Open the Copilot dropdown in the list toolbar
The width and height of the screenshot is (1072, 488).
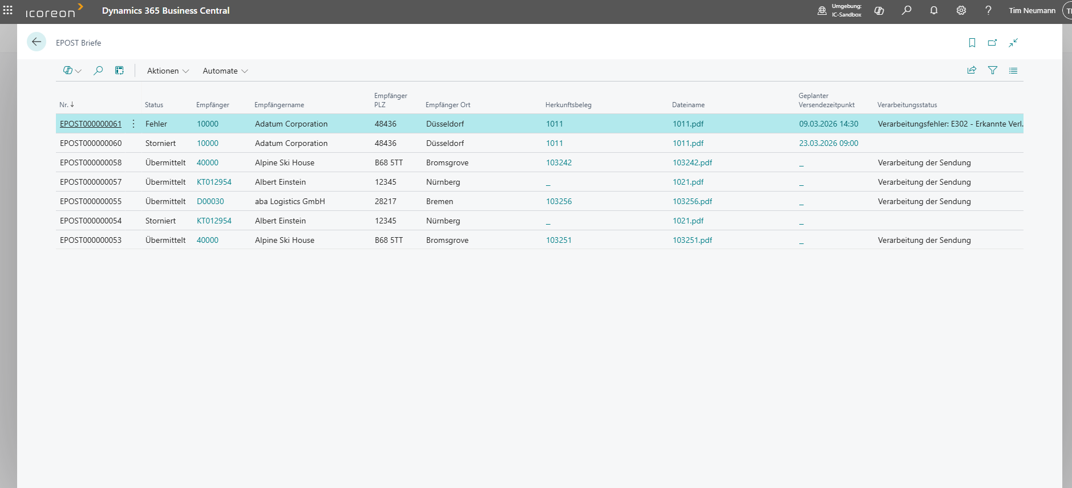72,71
